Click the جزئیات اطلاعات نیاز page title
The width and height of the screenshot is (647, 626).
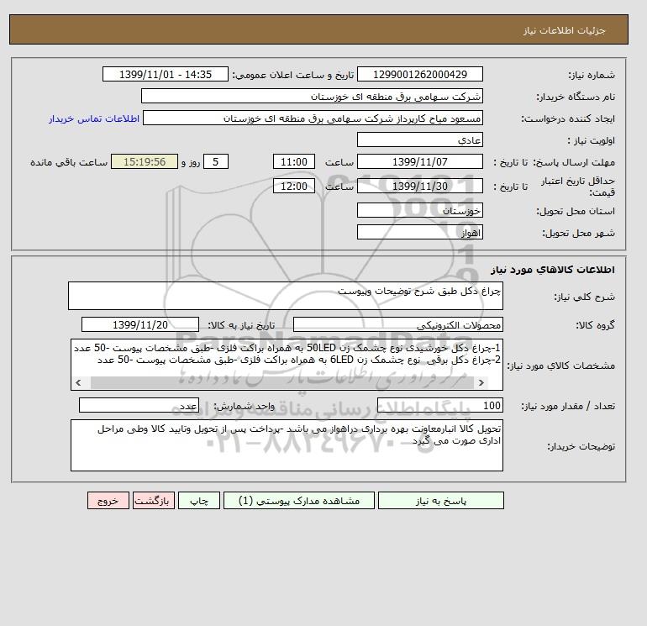pos(564,30)
